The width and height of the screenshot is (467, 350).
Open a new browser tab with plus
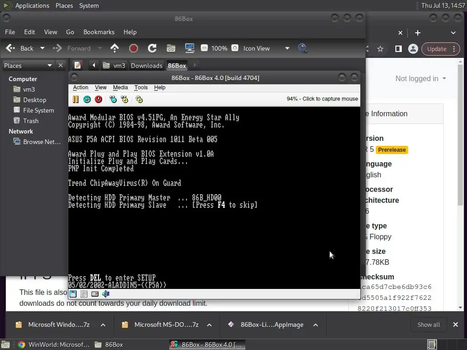pos(418,33)
